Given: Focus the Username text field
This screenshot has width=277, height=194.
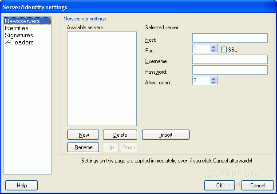Looking at the screenshot, I should [230, 59].
